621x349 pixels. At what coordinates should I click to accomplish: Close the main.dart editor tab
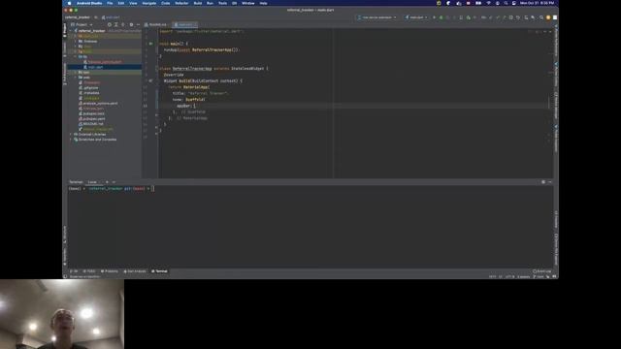[195, 24]
